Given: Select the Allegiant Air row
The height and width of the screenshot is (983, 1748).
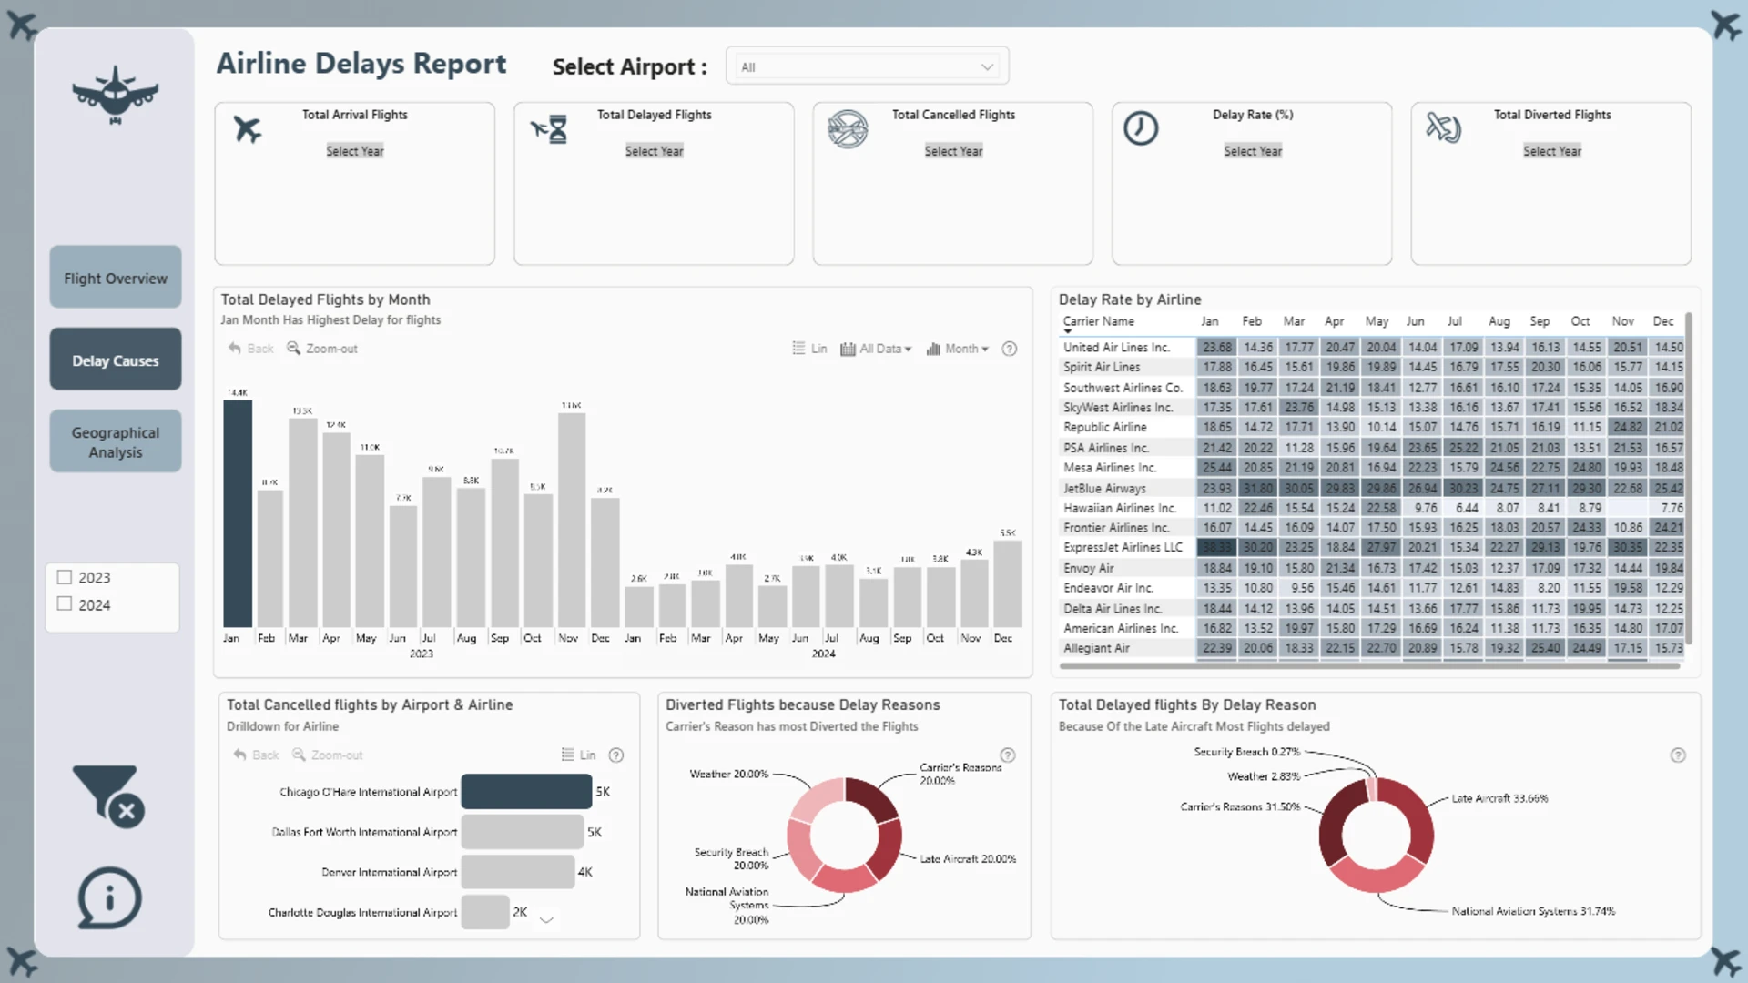Looking at the screenshot, I should [x=1373, y=648].
